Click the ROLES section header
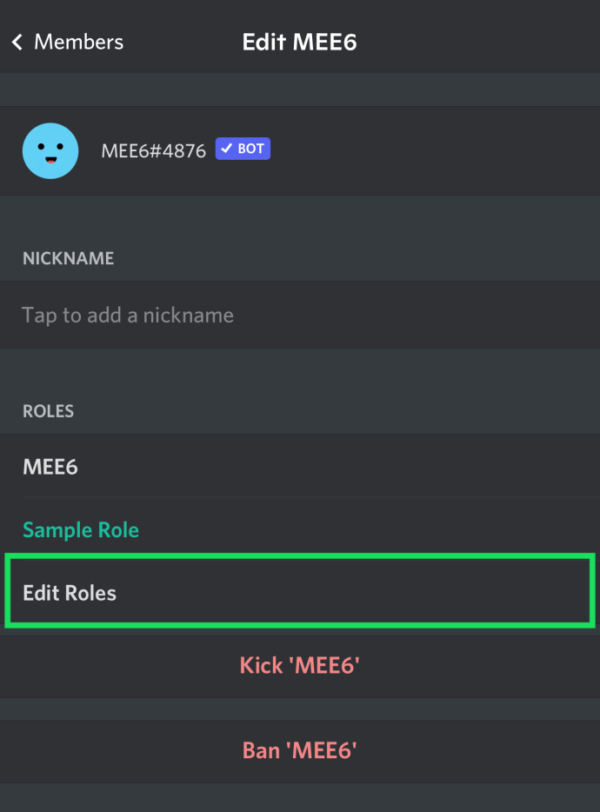The image size is (600, 812). [48, 411]
